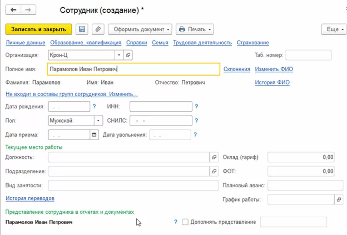Save record with floppy disk icon

82,29
